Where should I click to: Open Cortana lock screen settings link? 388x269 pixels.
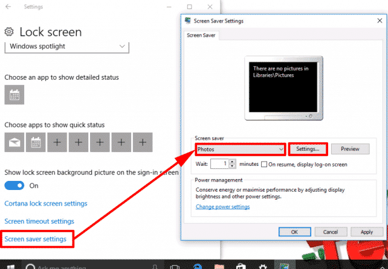(x=46, y=203)
